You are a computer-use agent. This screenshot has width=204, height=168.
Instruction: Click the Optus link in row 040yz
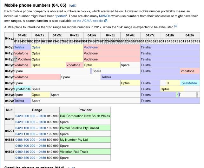(36, 47)
